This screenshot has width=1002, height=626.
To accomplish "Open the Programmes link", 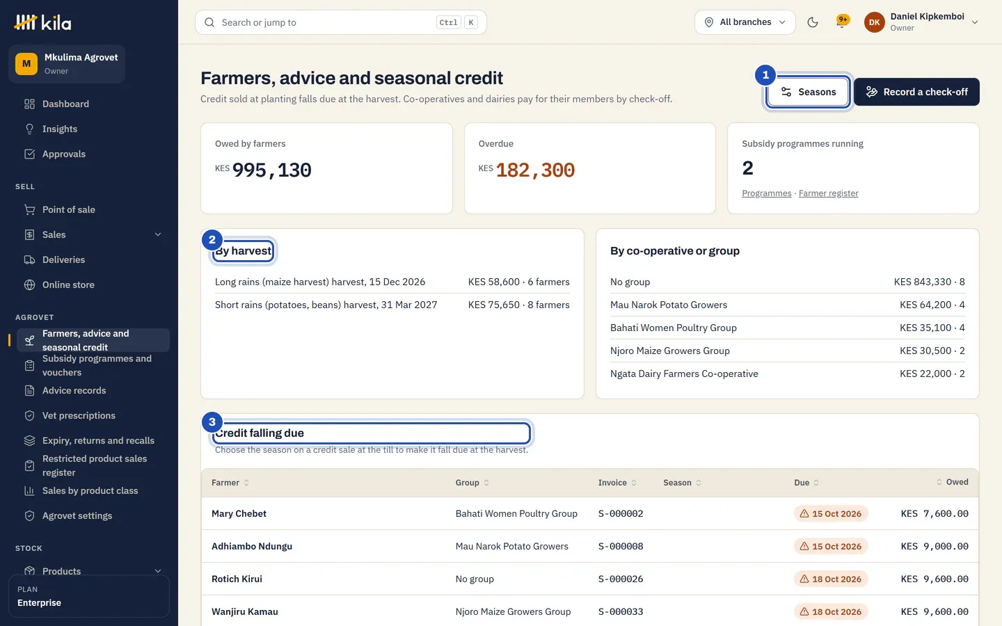I will (x=767, y=193).
